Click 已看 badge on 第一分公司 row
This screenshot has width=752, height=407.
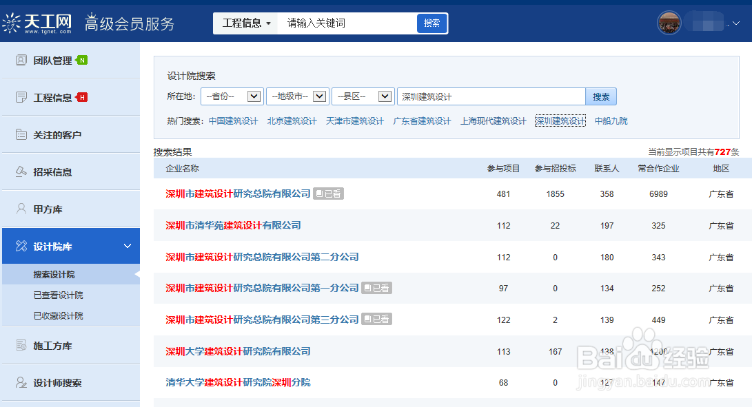(x=376, y=288)
